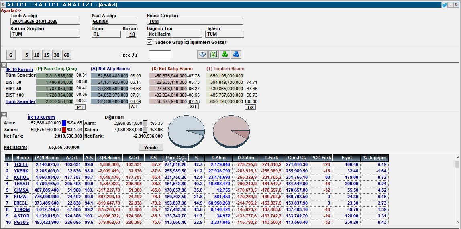The width and height of the screenshot is (461, 229).
Task: Open help via the question mark icon
Action: tap(202, 54)
